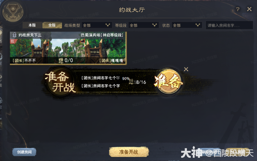Click the trophy emblem icon
The image size is (257, 161).
(13, 12)
